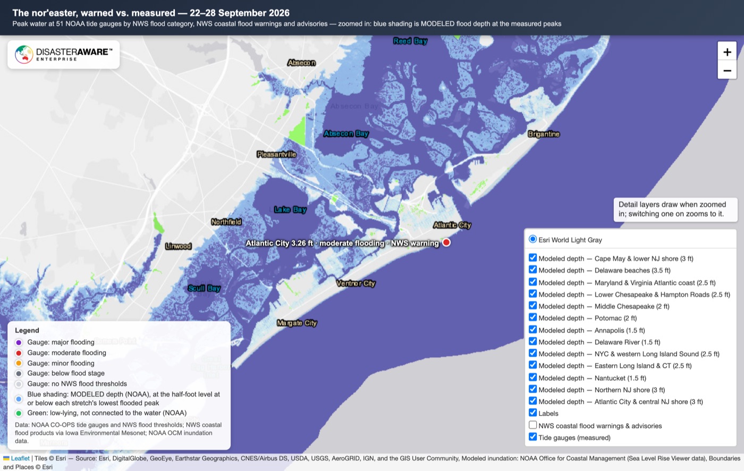Hide the Labels overlay
Viewport: 744px width, 471px height.
[533, 413]
